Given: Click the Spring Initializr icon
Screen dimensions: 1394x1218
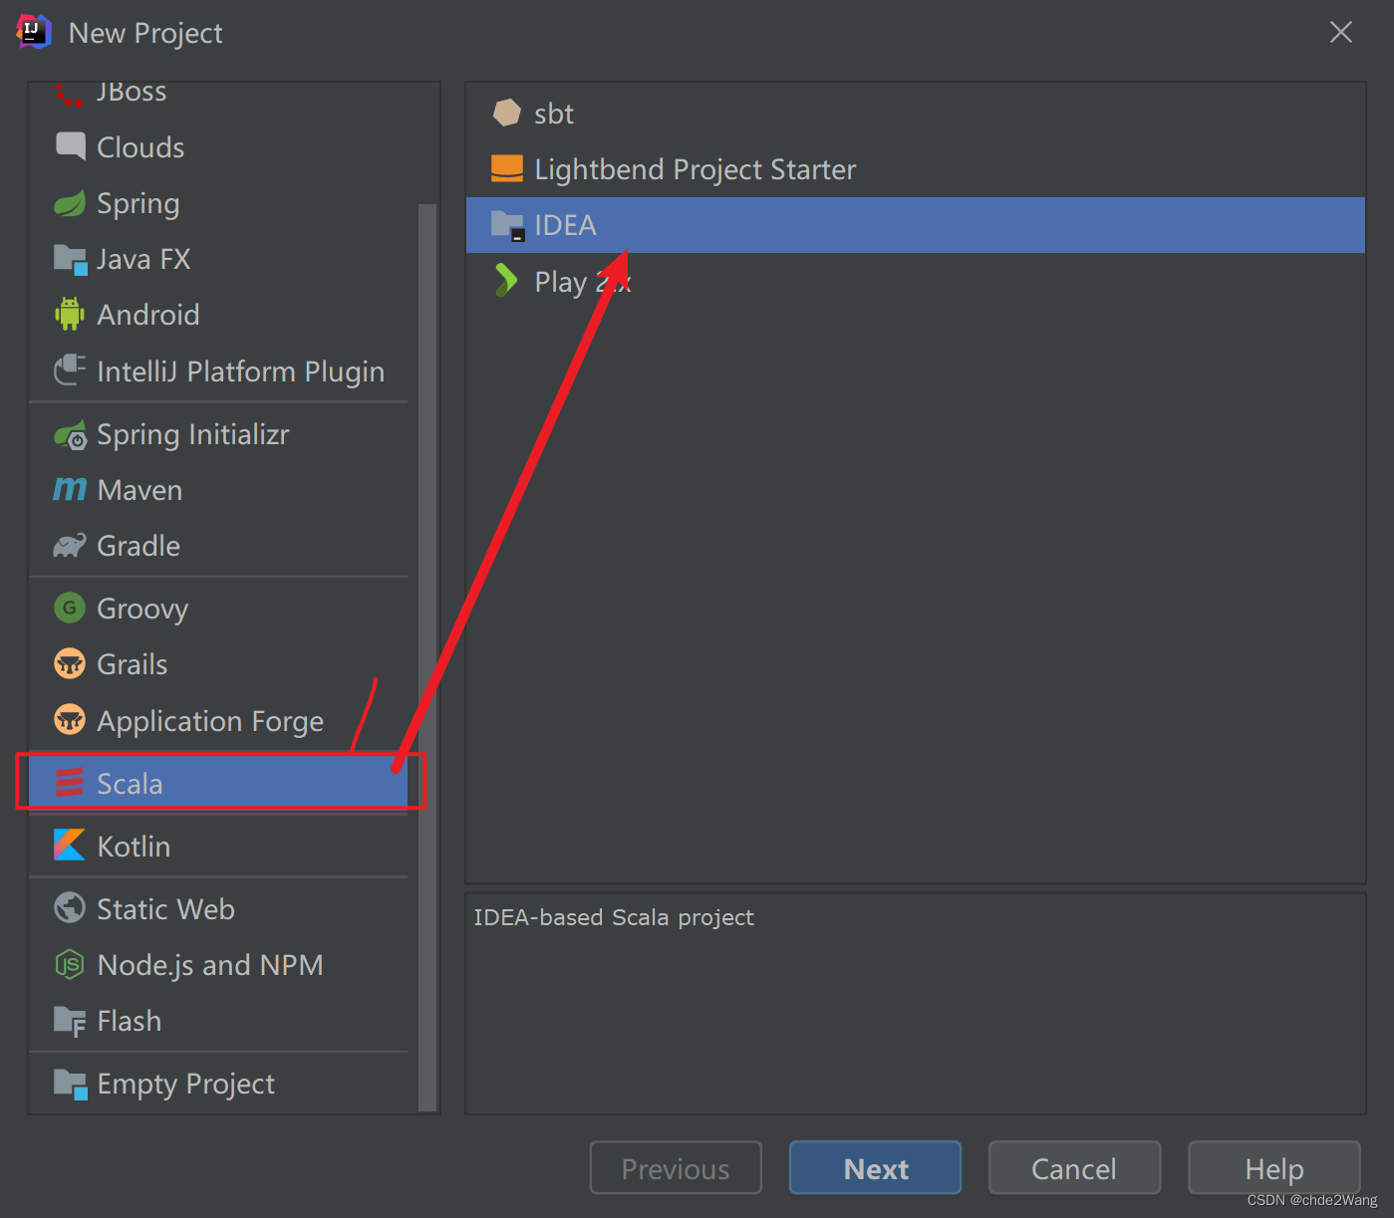Looking at the screenshot, I should point(70,435).
